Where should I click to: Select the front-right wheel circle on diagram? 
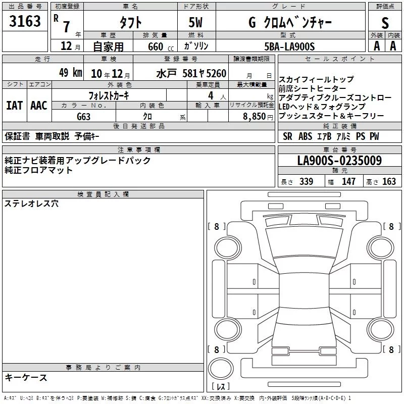click(x=381, y=248)
